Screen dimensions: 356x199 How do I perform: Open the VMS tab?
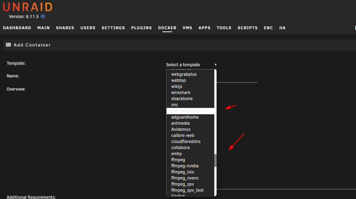[x=187, y=28]
